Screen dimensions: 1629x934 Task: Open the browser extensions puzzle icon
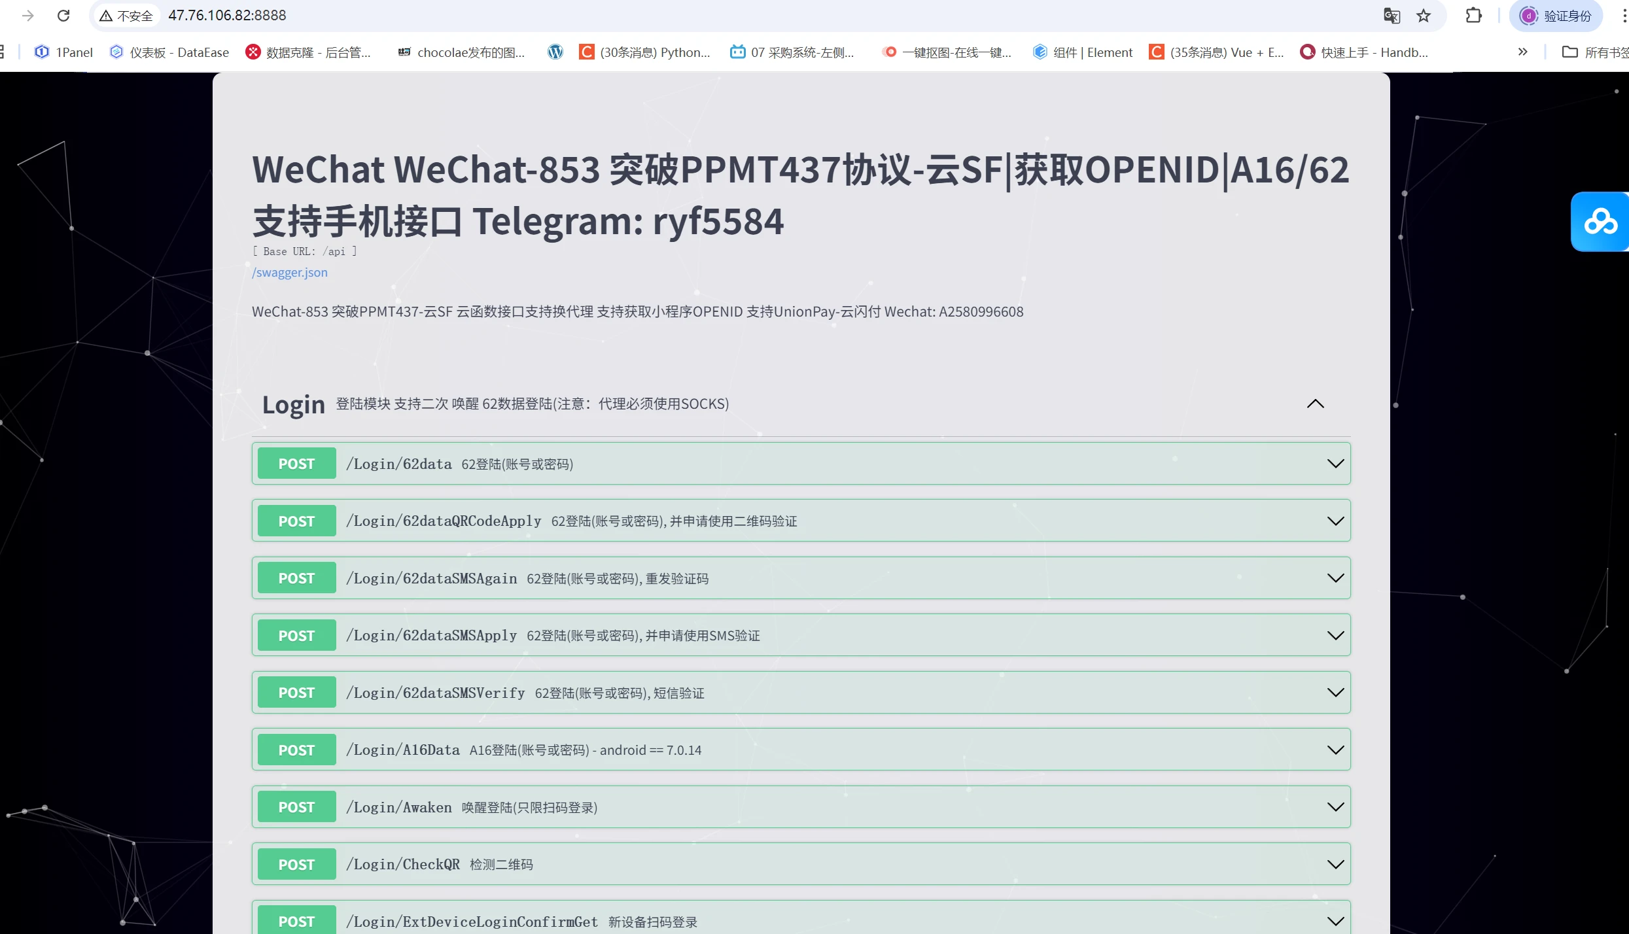click(x=1473, y=15)
